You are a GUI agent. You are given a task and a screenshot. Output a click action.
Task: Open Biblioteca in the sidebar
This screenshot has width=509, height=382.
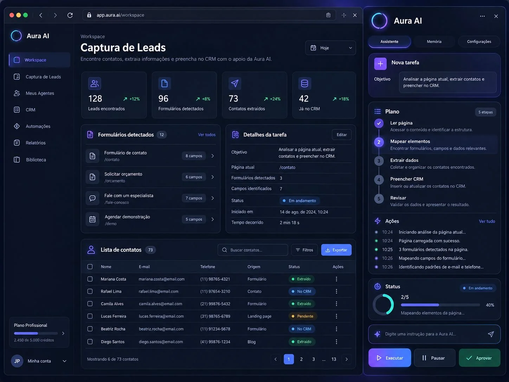(x=39, y=160)
